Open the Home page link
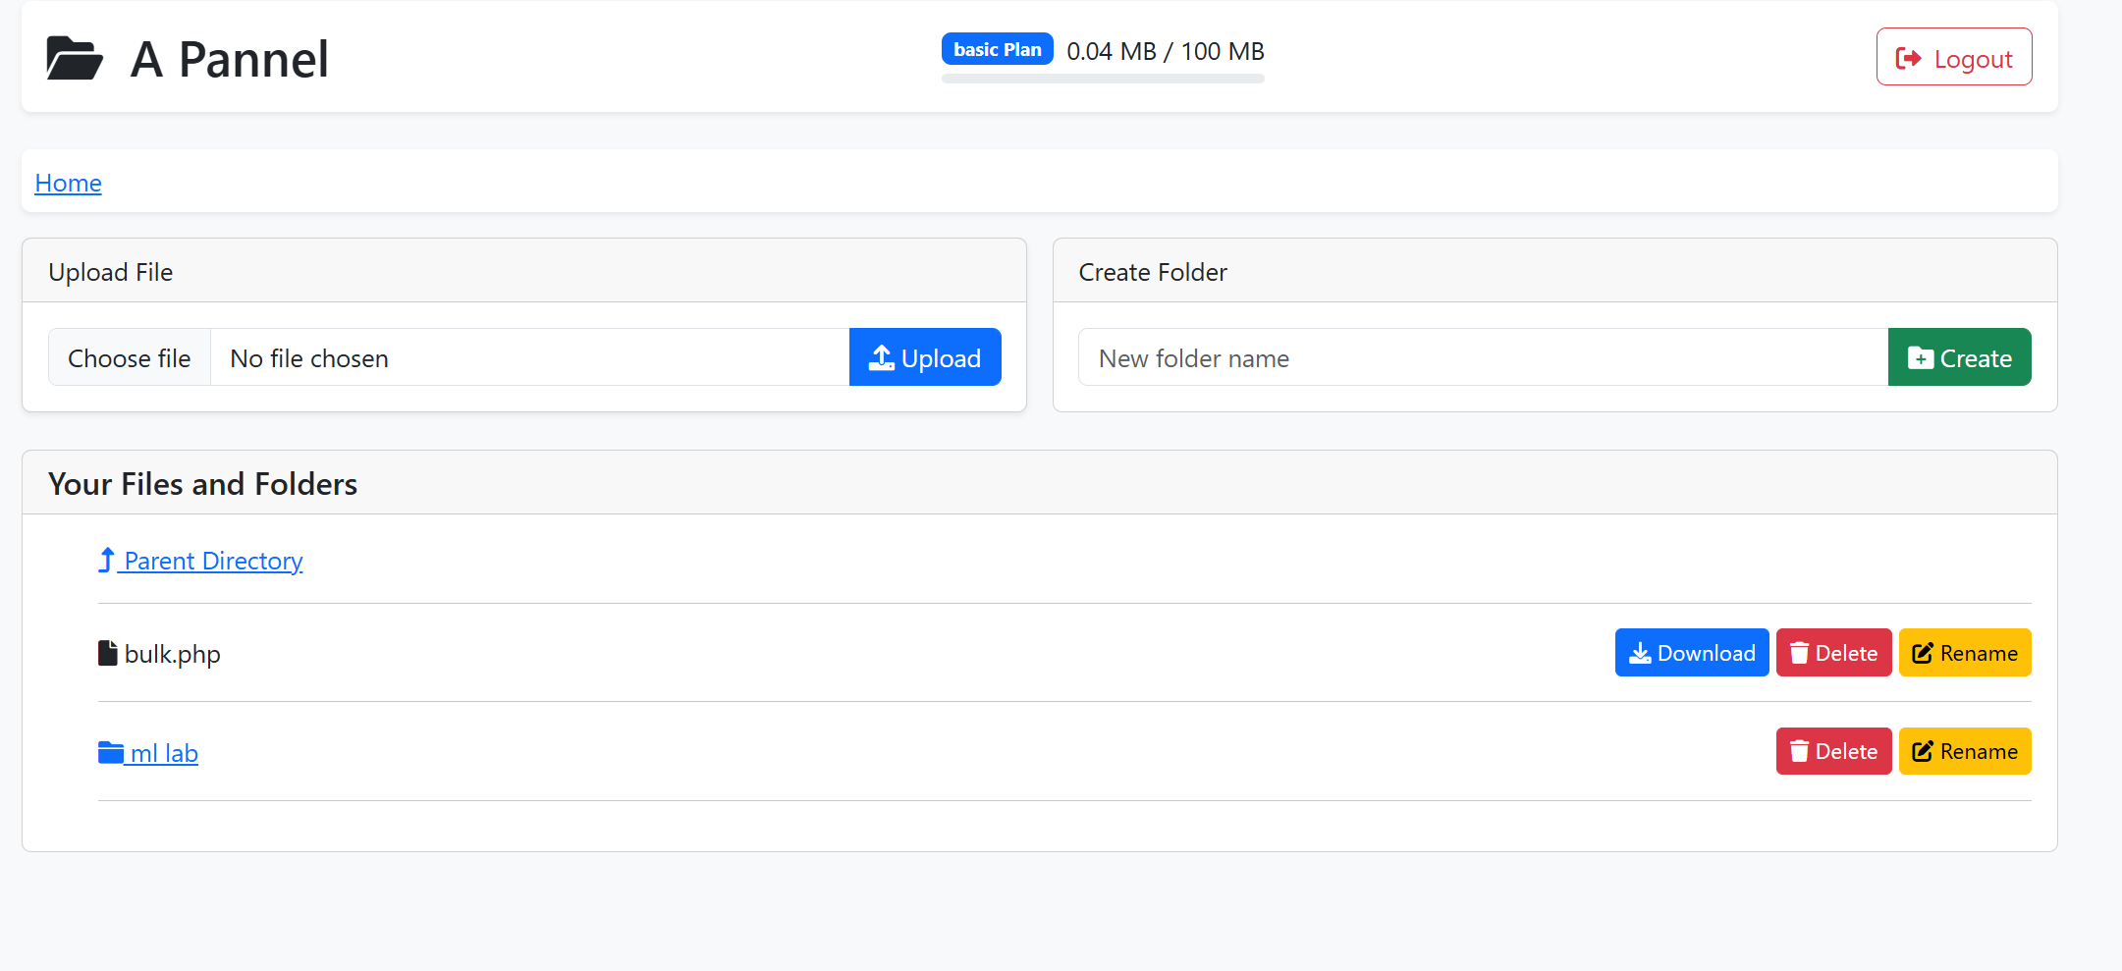Image resolution: width=2122 pixels, height=971 pixels. tap(67, 183)
